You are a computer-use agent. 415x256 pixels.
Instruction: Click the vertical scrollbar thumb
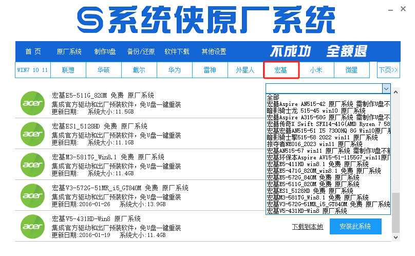[395, 213]
